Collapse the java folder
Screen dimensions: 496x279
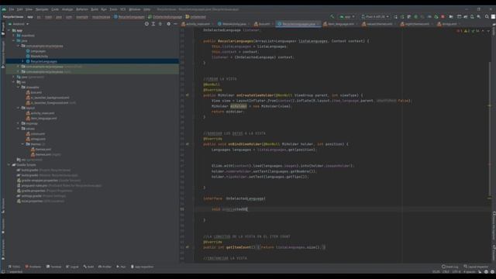pos(14,41)
